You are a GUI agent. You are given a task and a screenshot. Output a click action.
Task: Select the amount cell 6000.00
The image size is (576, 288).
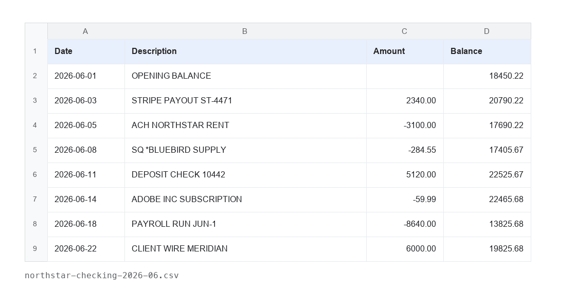(405, 249)
